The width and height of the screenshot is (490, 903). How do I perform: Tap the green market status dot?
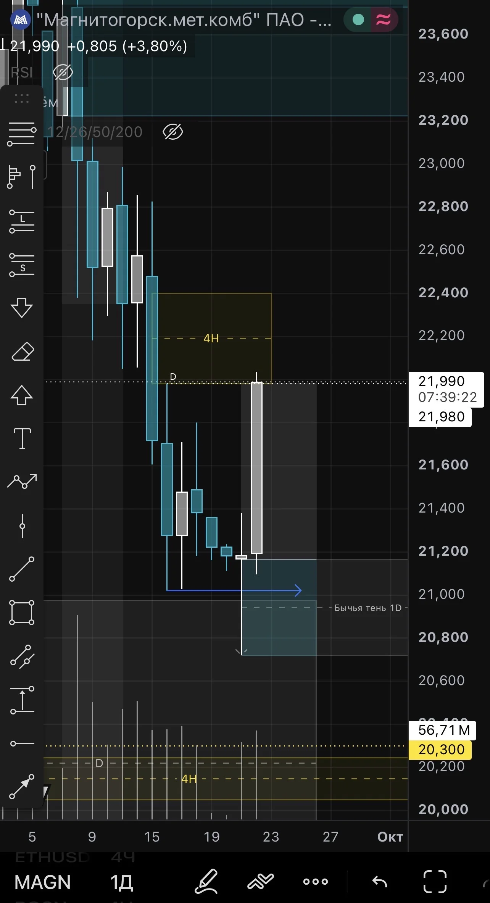[358, 19]
